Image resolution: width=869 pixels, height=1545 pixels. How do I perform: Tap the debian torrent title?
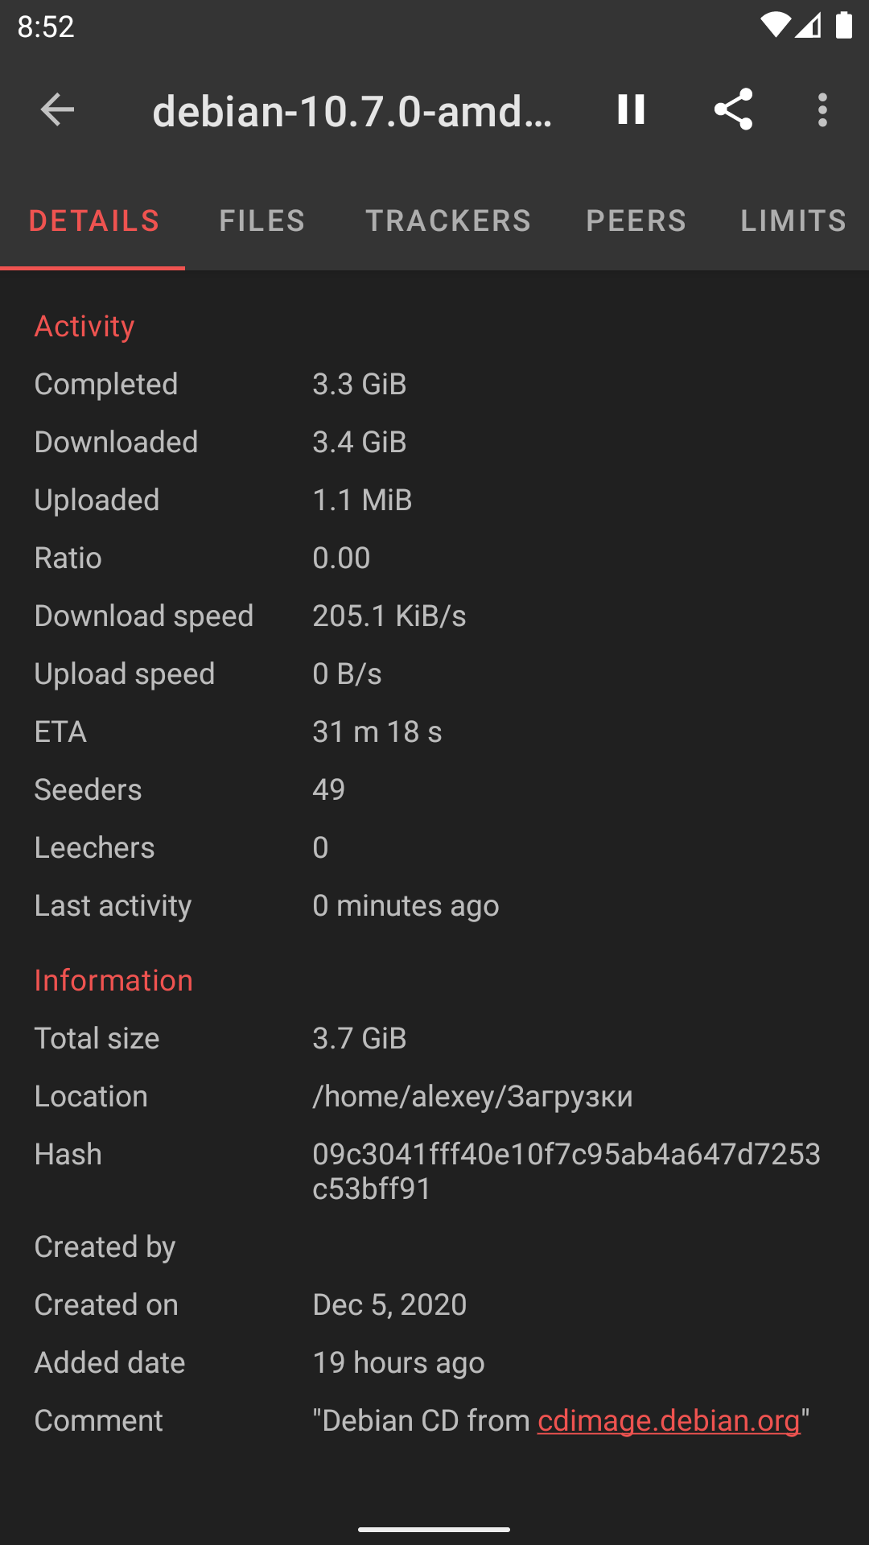point(352,111)
